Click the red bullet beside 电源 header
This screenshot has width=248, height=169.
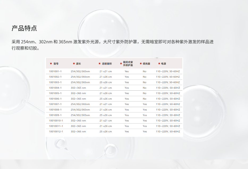coord(159,64)
